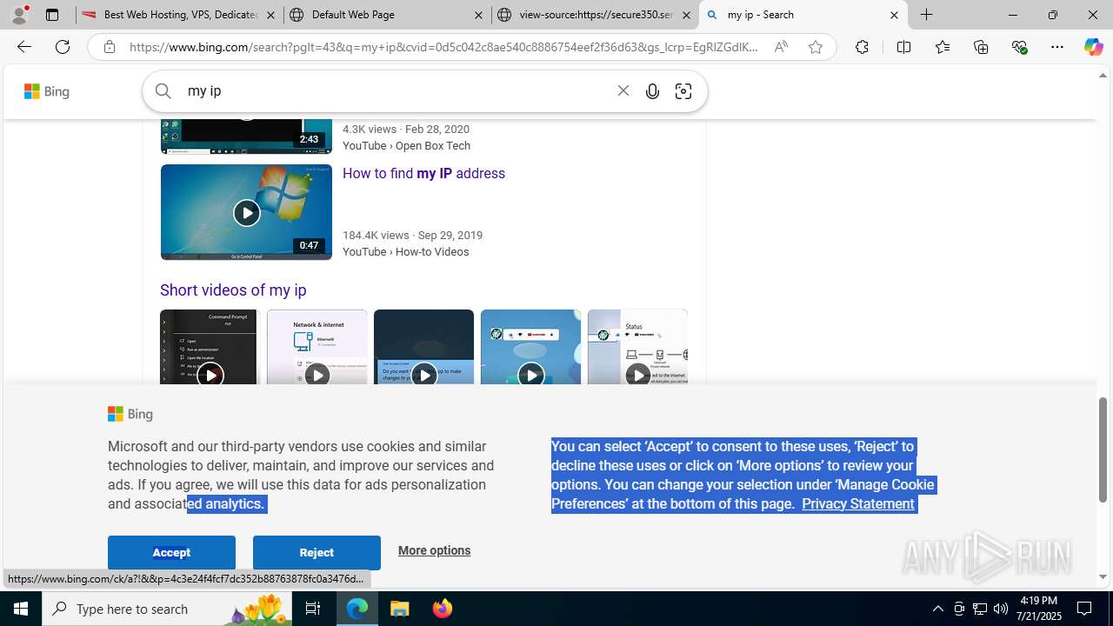This screenshot has width=1113, height=626.
Task: Open Edge Settings and more menu
Action: [1056, 47]
